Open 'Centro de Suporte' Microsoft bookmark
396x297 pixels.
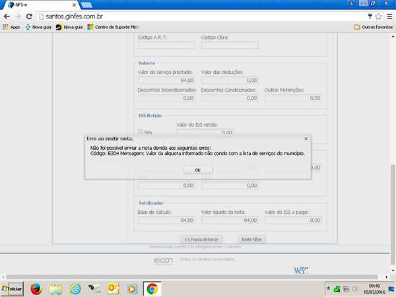(114, 27)
